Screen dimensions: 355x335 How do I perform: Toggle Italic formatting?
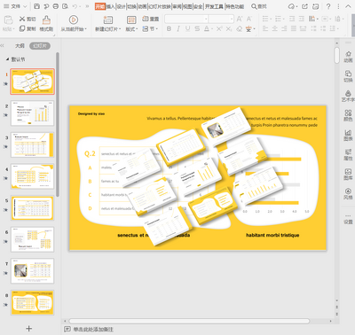pyautogui.click(x=178, y=28)
